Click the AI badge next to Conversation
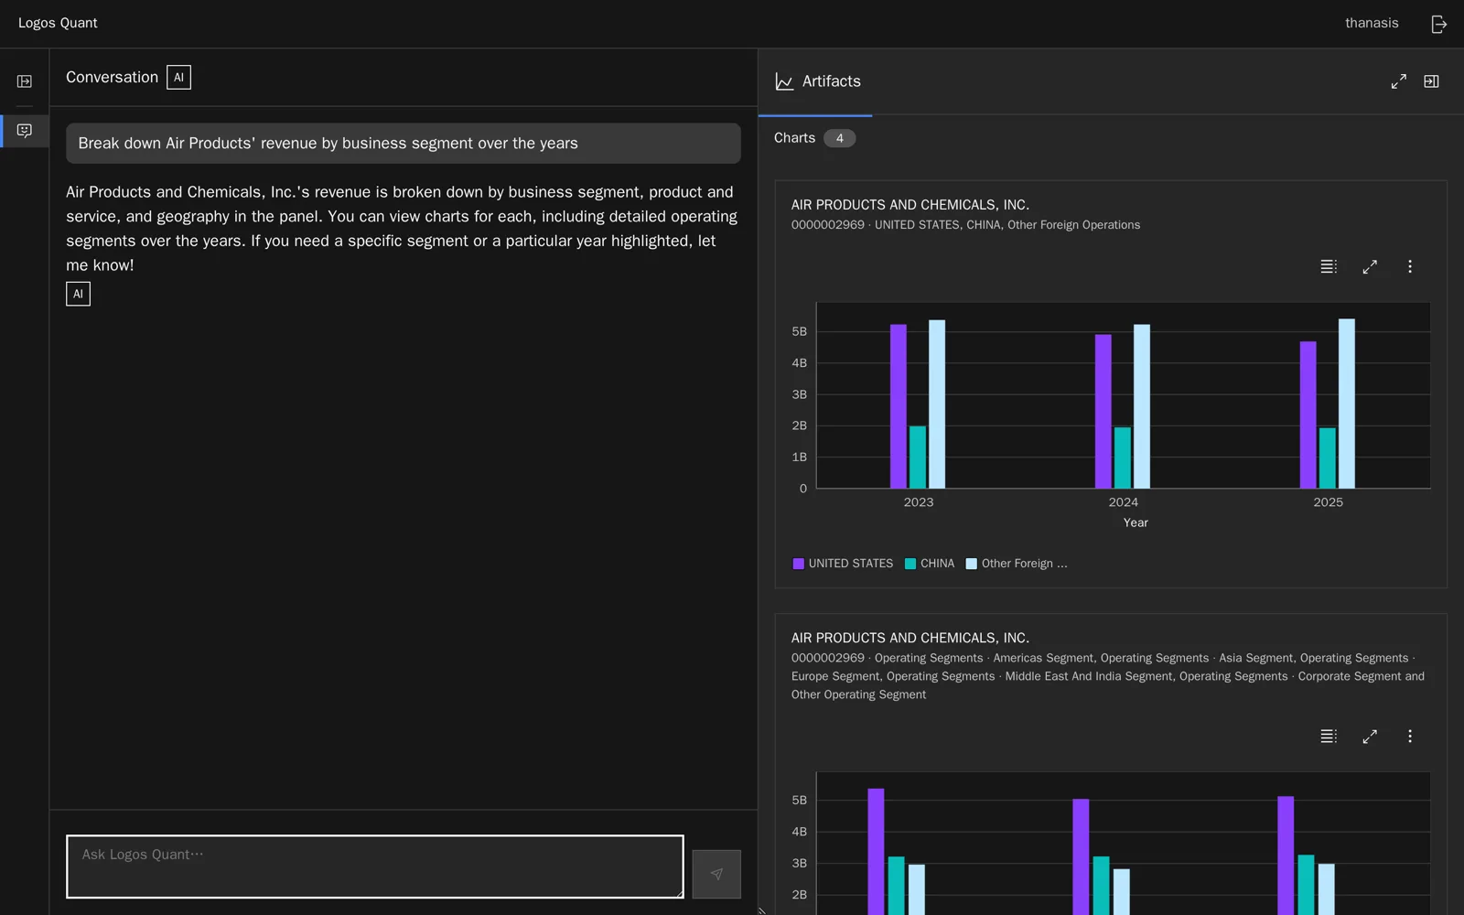The width and height of the screenshot is (1464, 915). (x=179, y=78)
